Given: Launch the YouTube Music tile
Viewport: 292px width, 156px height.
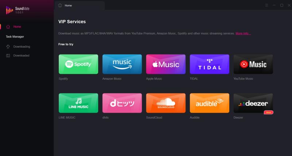Looking at the screenshot, I should tap(253, 64).
